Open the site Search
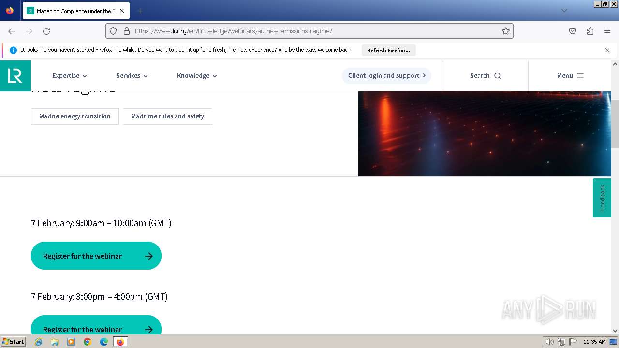Image resolution: width=619 pixels, height=348 pixels. click(486, 76)
